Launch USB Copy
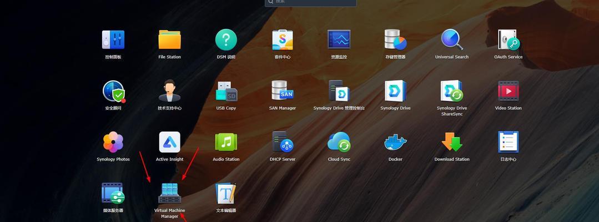 226,91
